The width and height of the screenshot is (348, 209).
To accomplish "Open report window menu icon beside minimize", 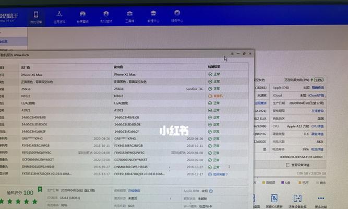I will coord(232,54).
